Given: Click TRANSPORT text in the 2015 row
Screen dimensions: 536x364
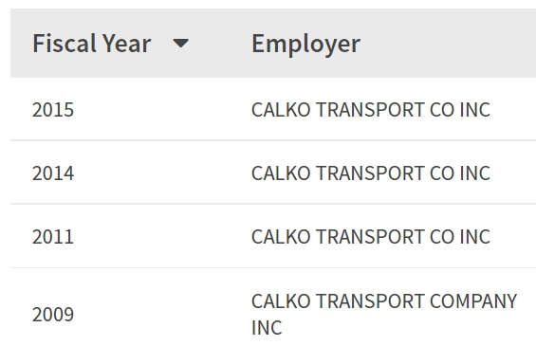Looking at the screenshot, I should click(370, 110).
